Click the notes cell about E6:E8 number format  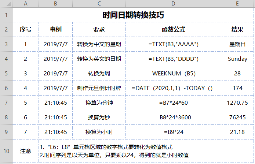(146, 151)
